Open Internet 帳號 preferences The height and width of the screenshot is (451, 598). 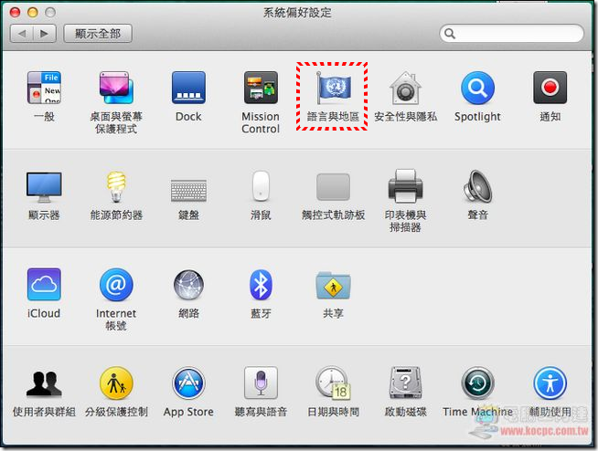click(116, 284)
